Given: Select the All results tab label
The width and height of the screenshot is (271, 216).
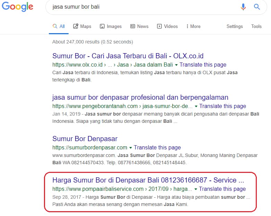Looking at the screenshot, I should pyautogui.click(x=62, y=26).
